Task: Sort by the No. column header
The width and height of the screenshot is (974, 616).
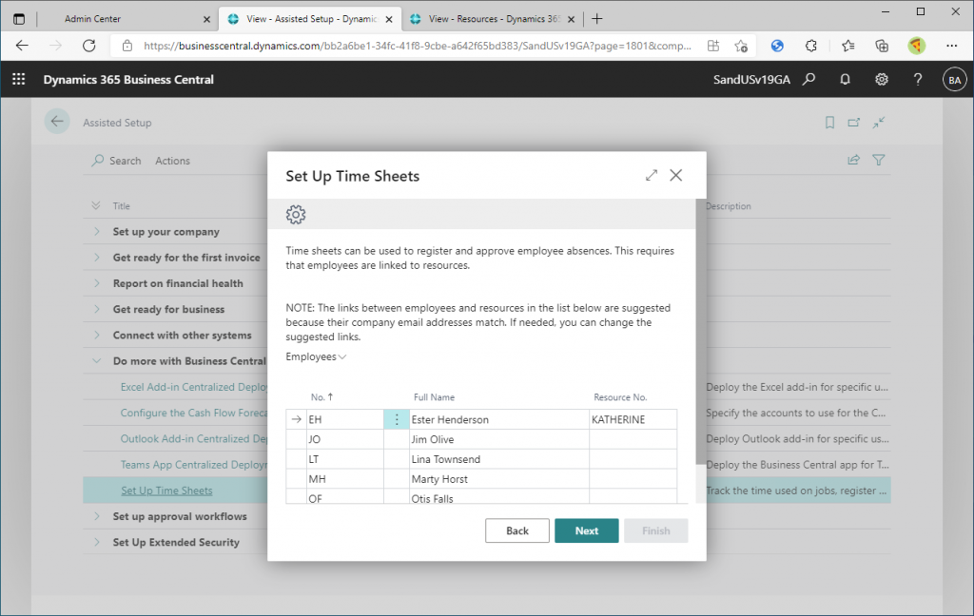Action: (x=321, y=396)
